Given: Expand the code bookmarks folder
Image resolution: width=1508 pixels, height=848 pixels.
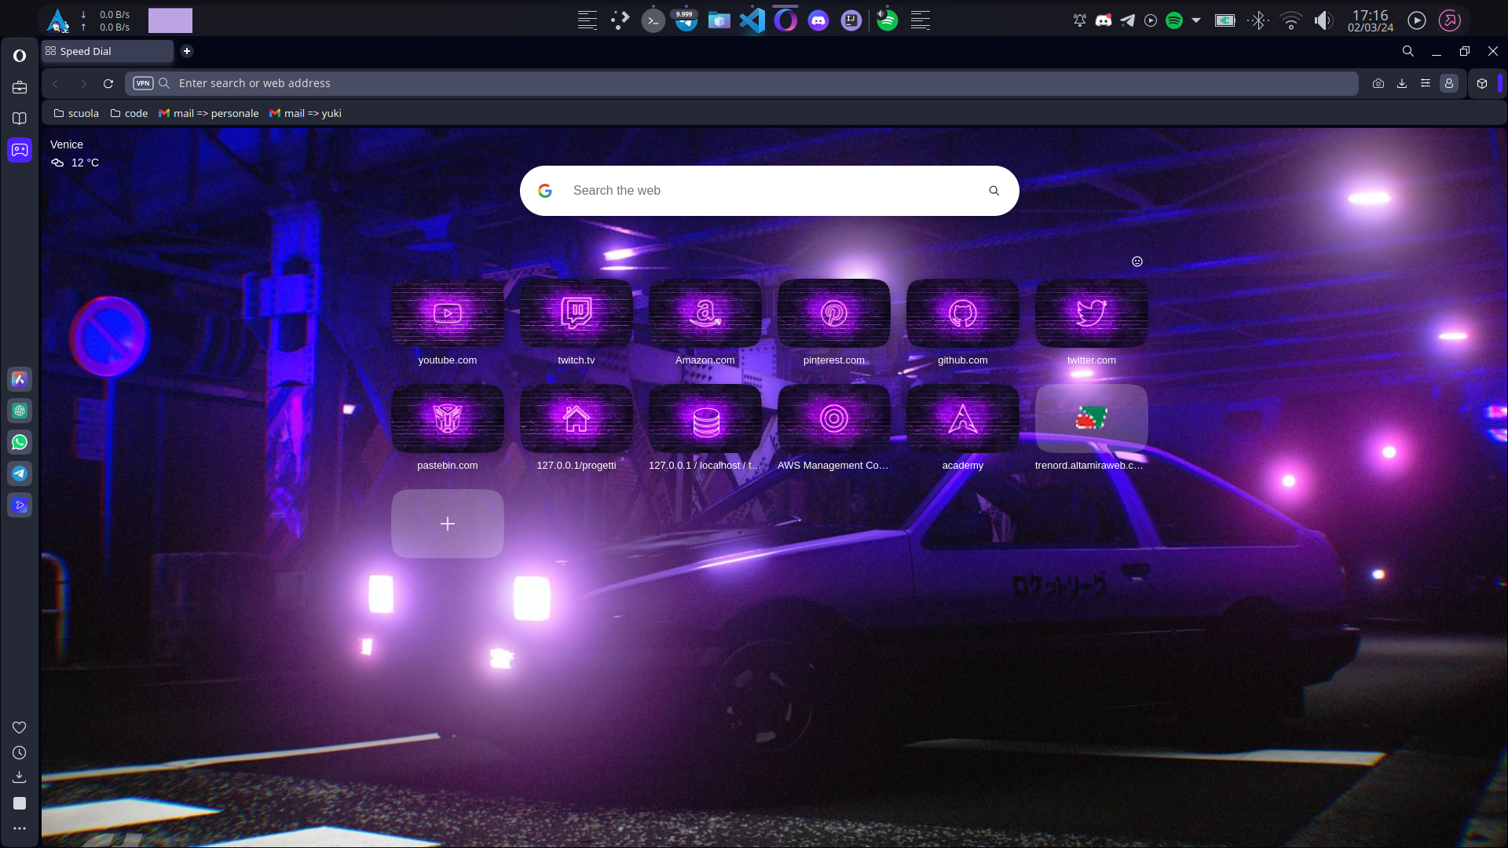Looking at the screenshot, I should click(x=129, y=113).
